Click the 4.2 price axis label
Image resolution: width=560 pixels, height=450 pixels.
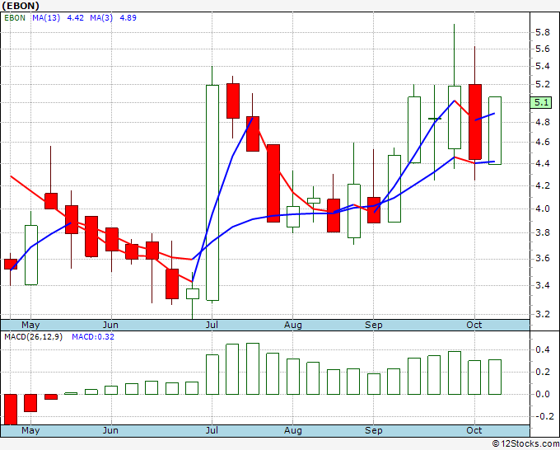pyautogui.click(x=543, y=185)
